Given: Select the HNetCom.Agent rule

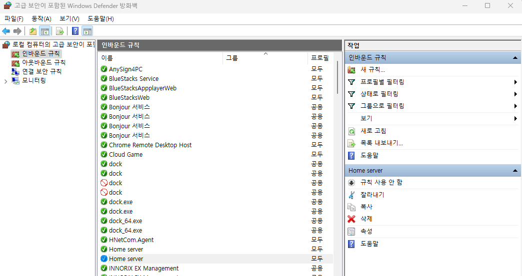Looking at the screenshot, I should [131, 240].
